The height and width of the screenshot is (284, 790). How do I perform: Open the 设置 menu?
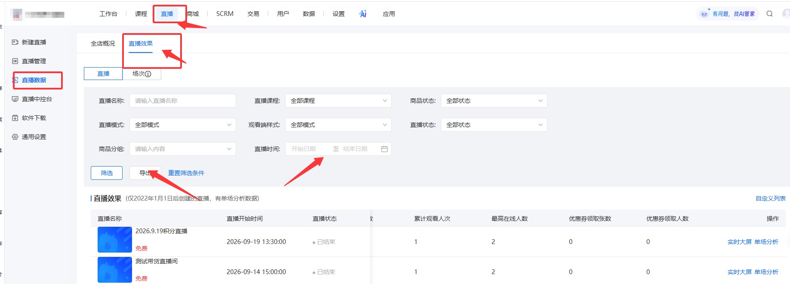coord(338,14)
